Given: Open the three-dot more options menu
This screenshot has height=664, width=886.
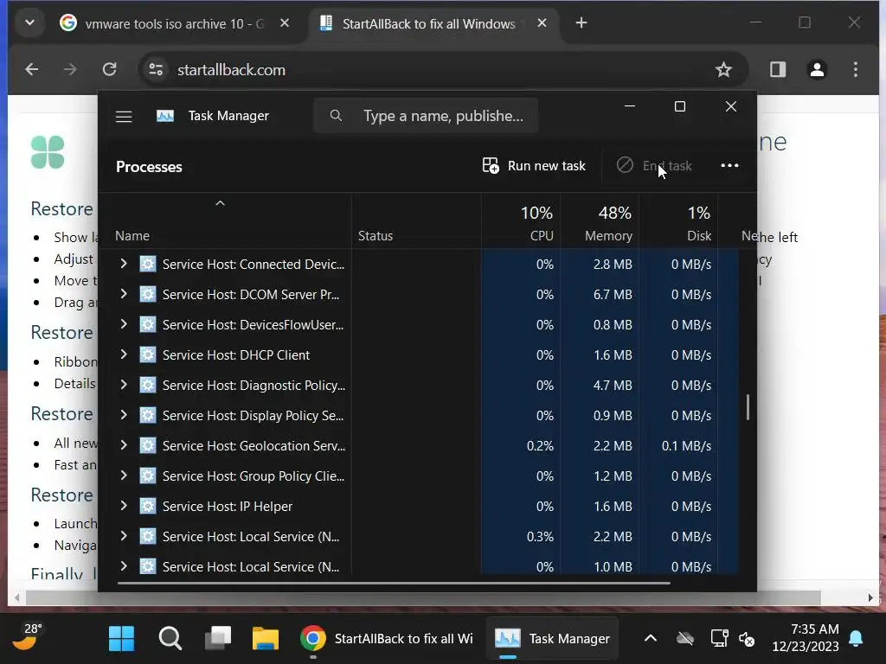Looking at the screenshot, I should coord(729,165).
